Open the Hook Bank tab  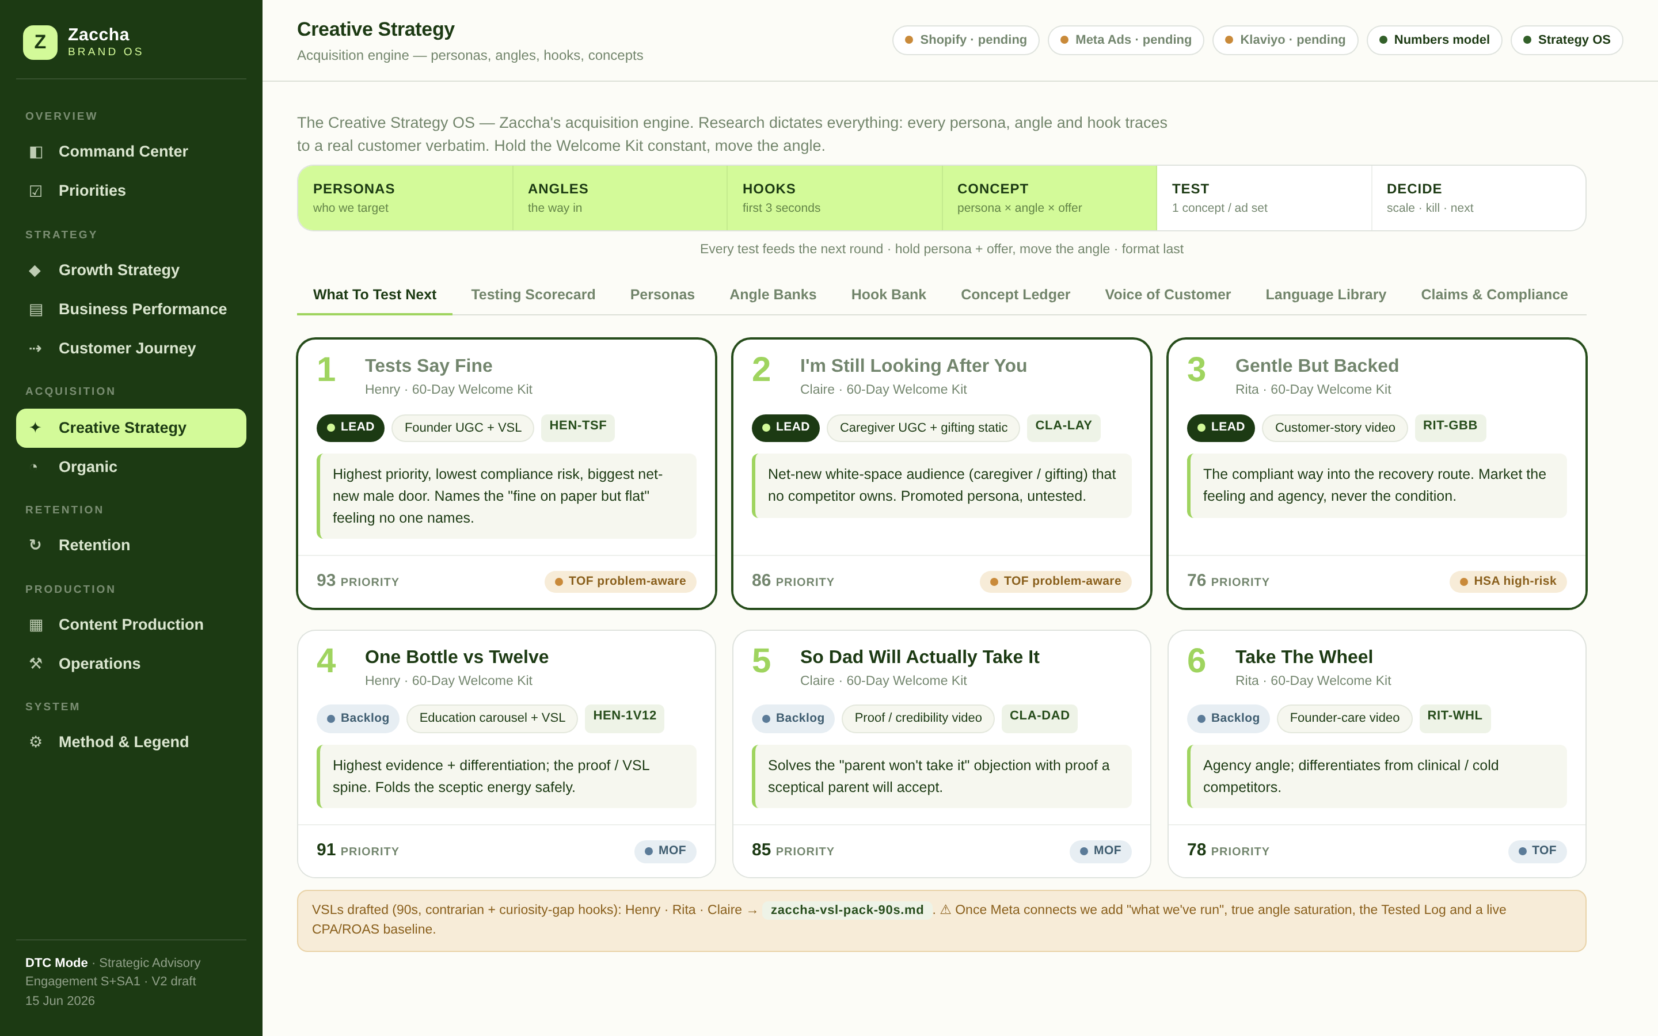pos(889,295)
